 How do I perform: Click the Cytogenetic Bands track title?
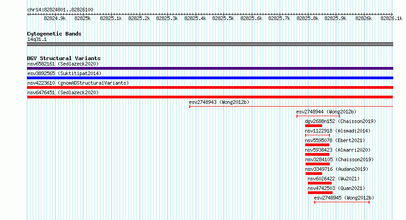pyautogui.click(x=54, y=34)
